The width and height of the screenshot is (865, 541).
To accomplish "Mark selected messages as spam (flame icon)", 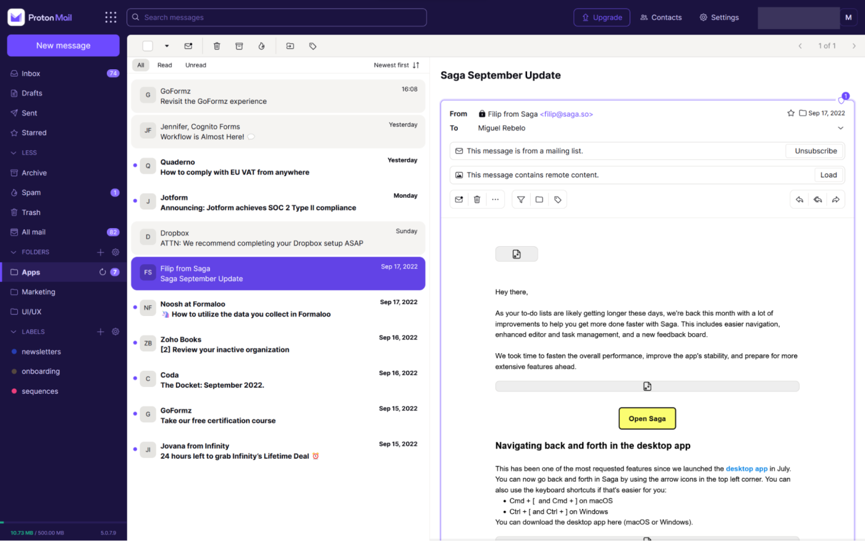I will click(x=261, y=46).
